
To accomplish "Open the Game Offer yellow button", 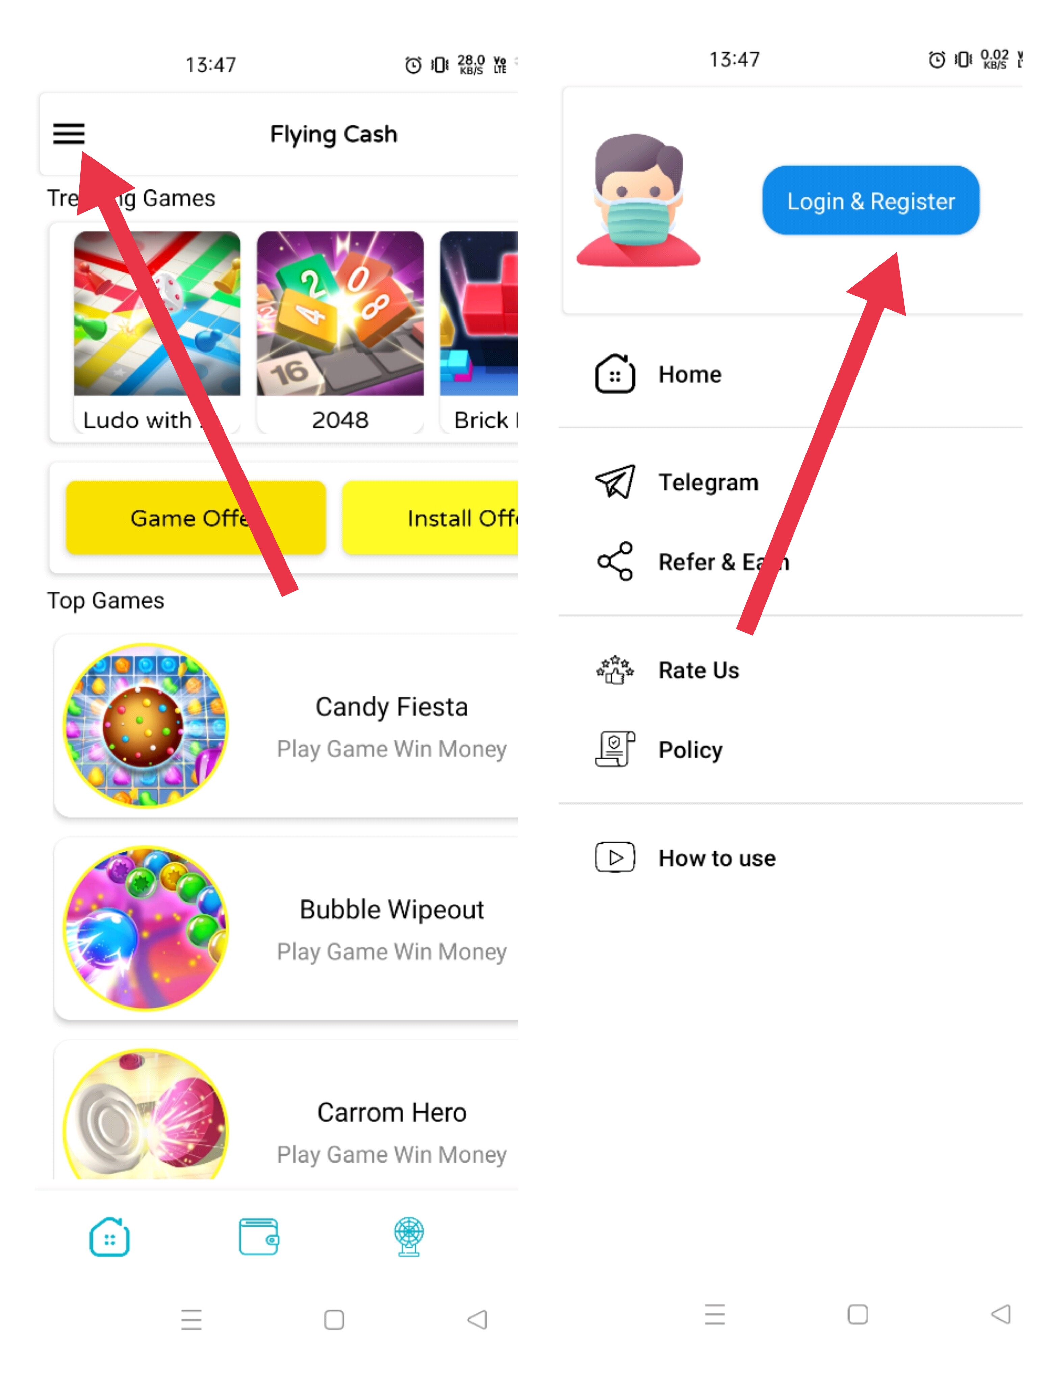I will tap(196, 518).
